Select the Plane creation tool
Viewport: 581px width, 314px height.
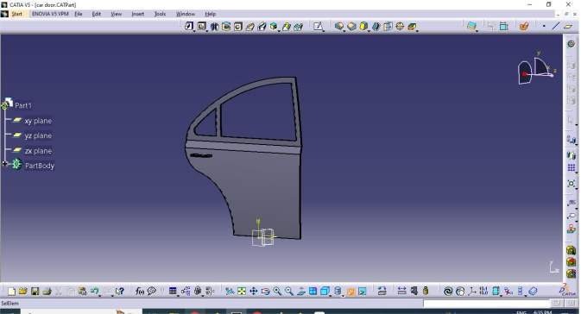coord(568,26)
